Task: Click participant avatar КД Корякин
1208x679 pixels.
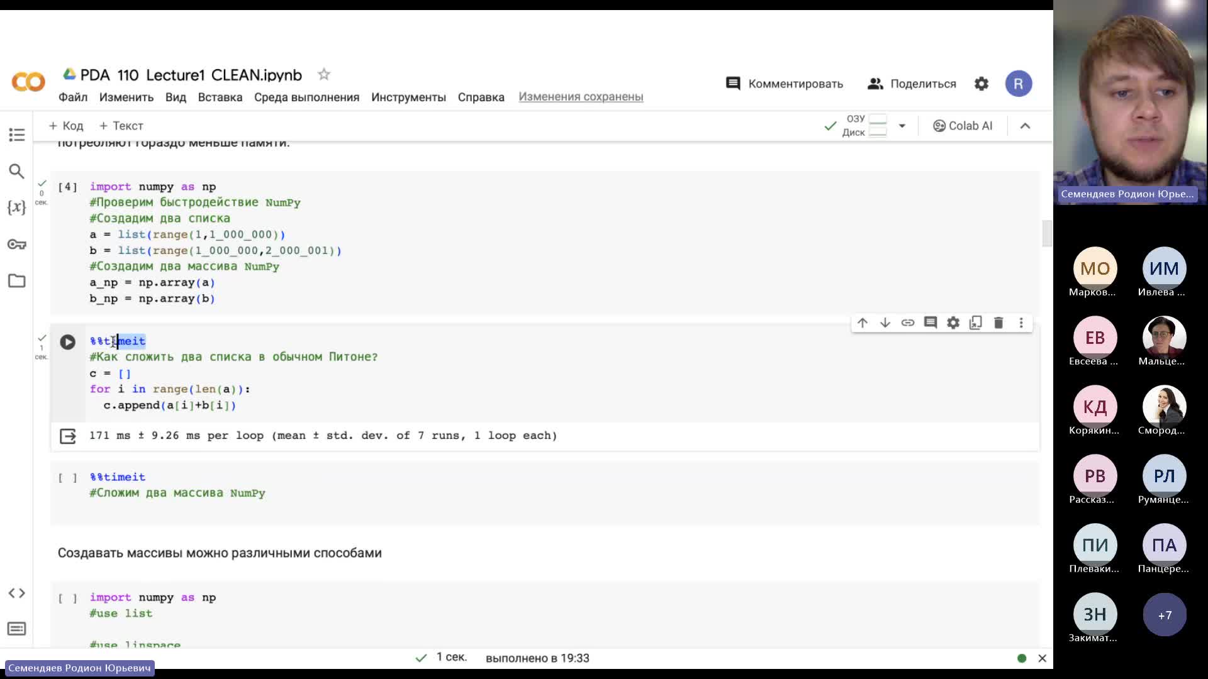Action: click(x=1095, y=407)
